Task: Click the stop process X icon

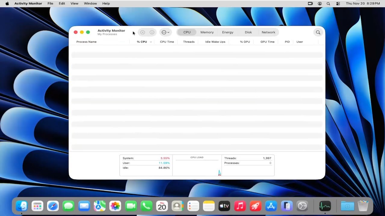Action: coord(143,32)
